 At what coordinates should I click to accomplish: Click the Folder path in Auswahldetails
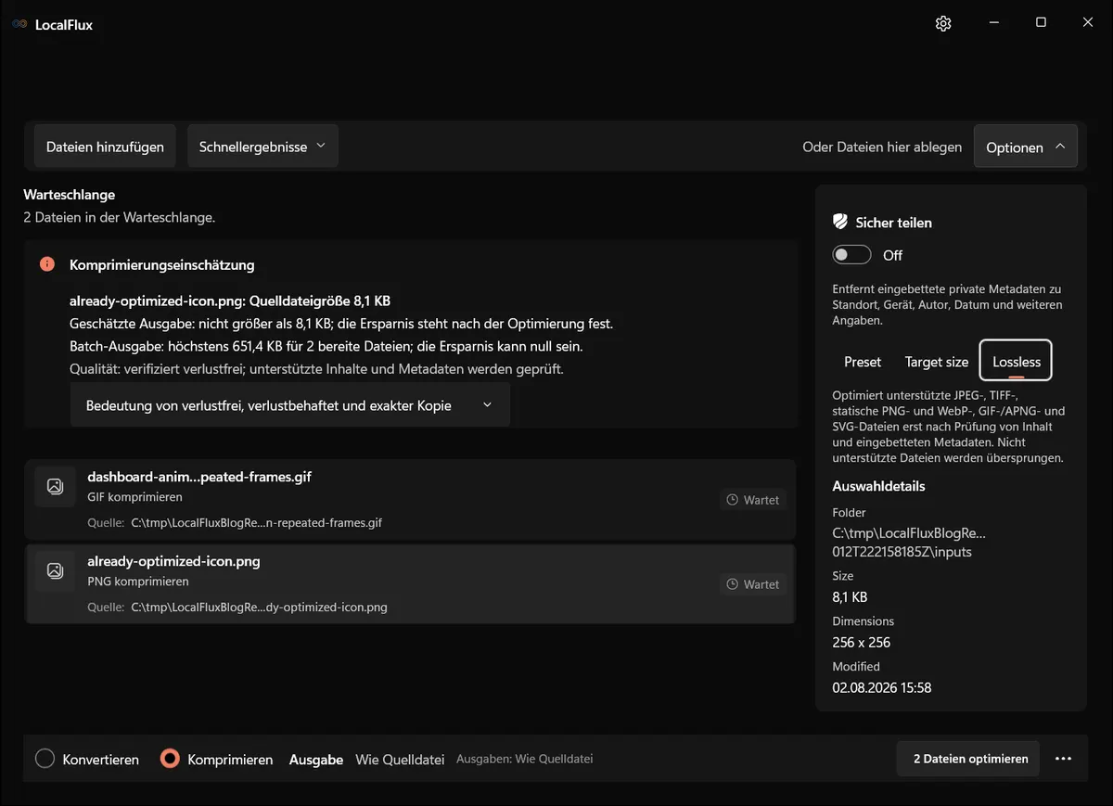(909, 543)
